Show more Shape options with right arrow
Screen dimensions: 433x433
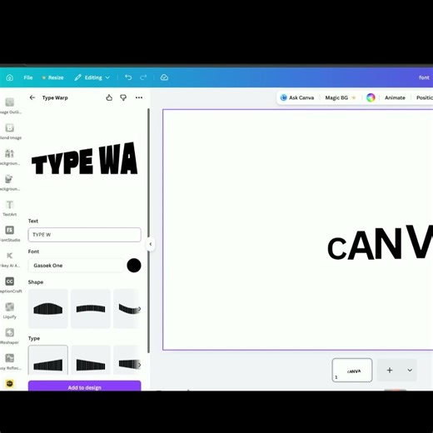point(139,309)
